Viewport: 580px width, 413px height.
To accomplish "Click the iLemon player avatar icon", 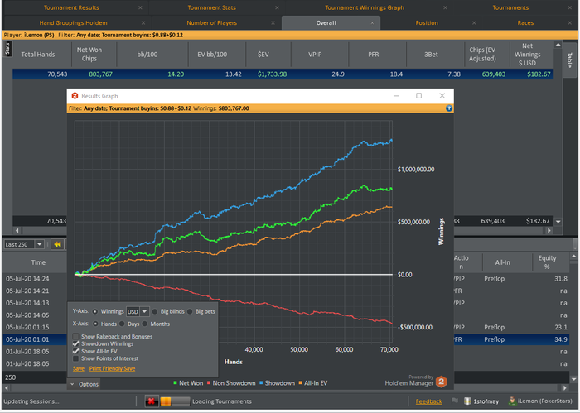I will pos(512,401).
